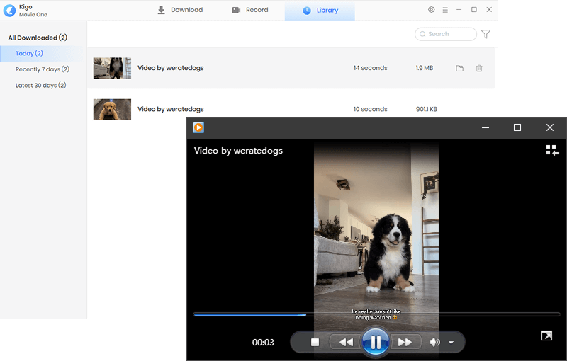567x361 pixels.
Task: Close the media player window
Action: pyautogui.click(x=550, y=127)
